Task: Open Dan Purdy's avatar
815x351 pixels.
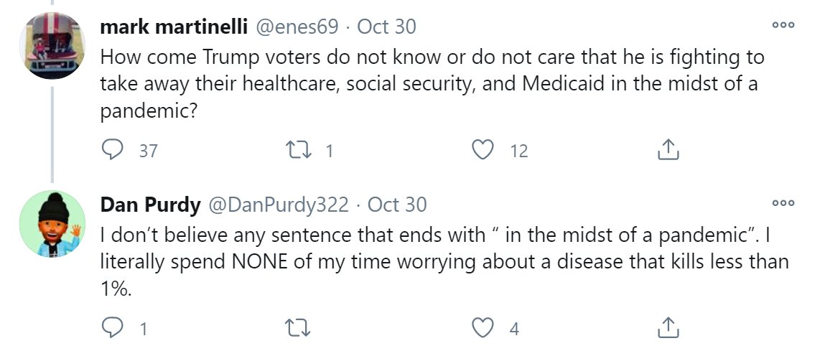Action: 52,224
